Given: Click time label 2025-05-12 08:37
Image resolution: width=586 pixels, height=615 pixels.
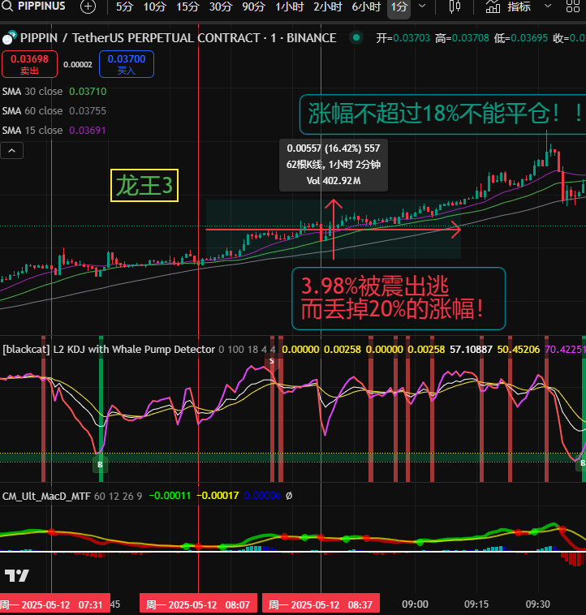Looking at the screenshot, I should coord(321,604).
